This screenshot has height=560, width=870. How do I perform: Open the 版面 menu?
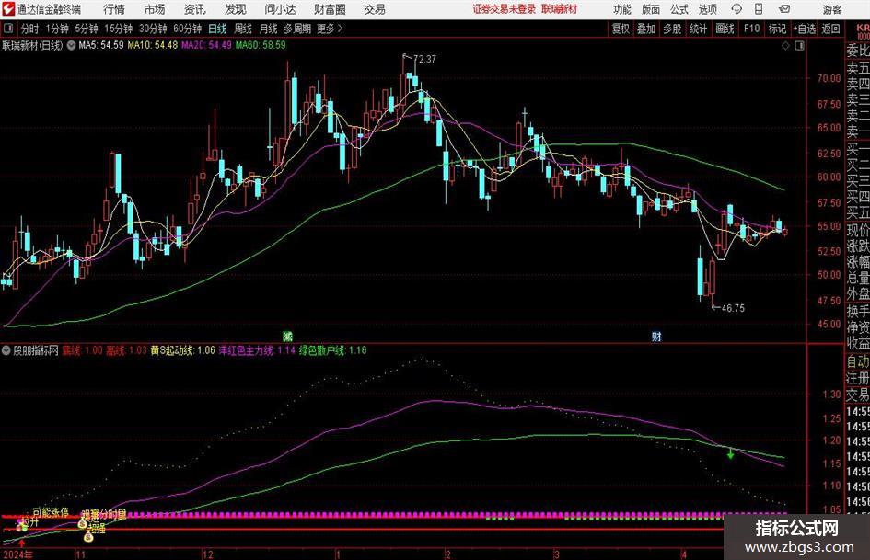coord(651,9)
